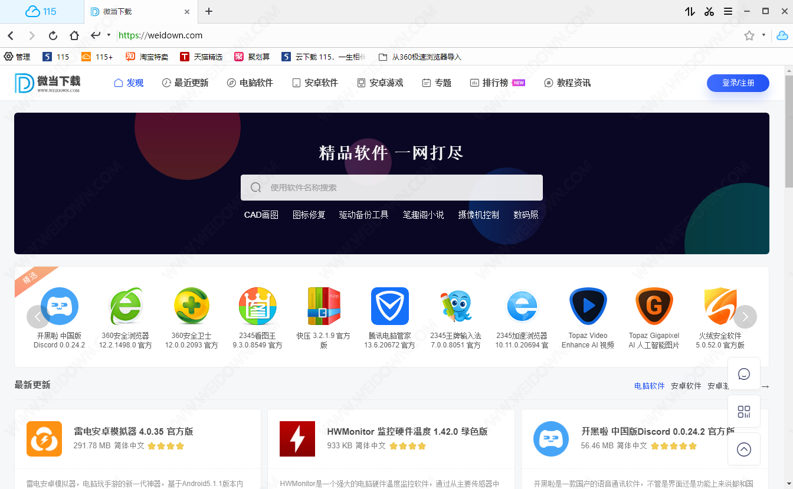Open the 管理 bookmark manager
793x489 pixels.
point(17,57)
